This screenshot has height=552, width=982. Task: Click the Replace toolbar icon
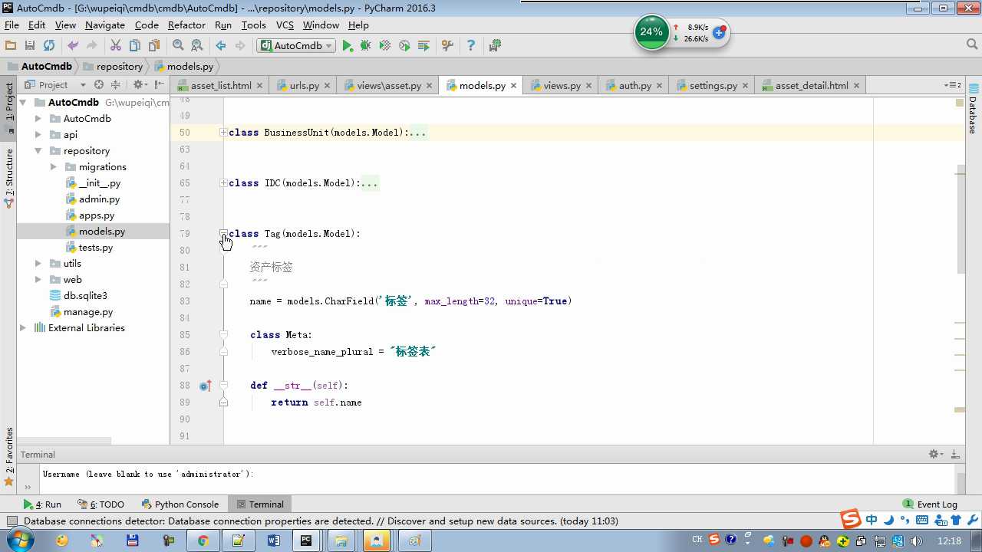[197, 45]
